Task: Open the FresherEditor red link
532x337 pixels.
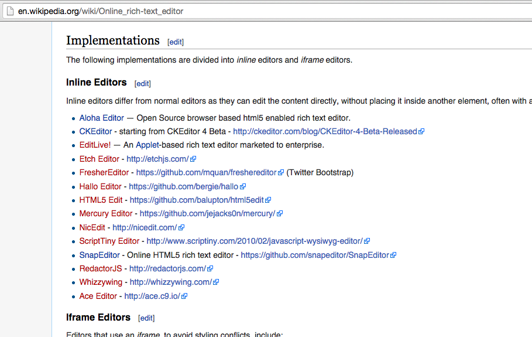Action: [x=104, y=172]
